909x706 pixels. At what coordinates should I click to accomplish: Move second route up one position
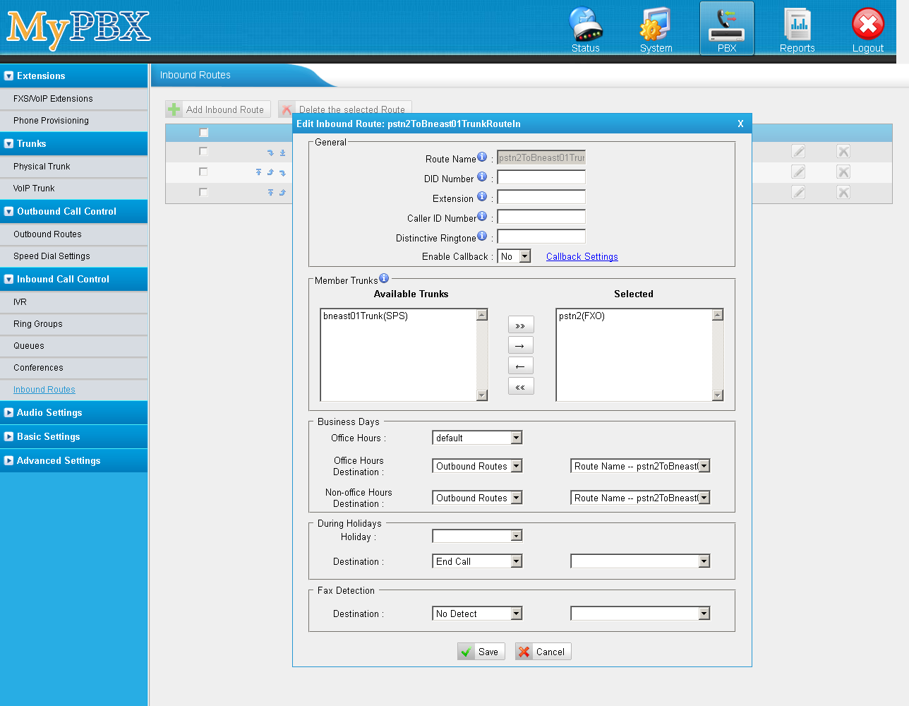(x=270, y=172)
